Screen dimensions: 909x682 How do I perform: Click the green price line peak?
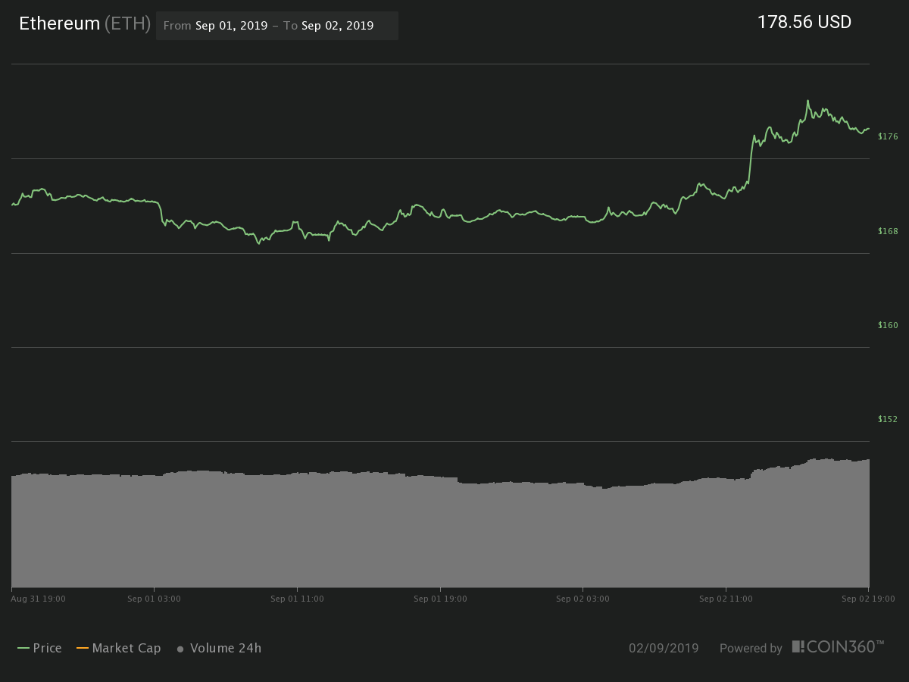tap(807, 101)
